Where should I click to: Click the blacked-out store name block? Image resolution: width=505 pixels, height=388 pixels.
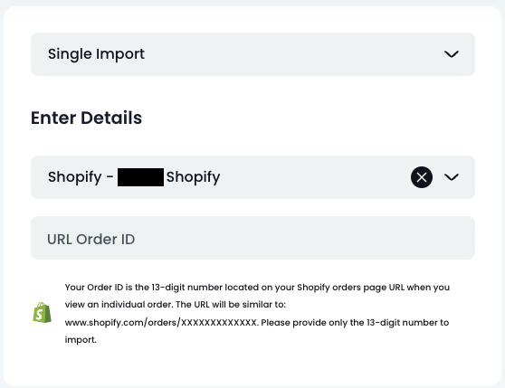coord(141,177)
